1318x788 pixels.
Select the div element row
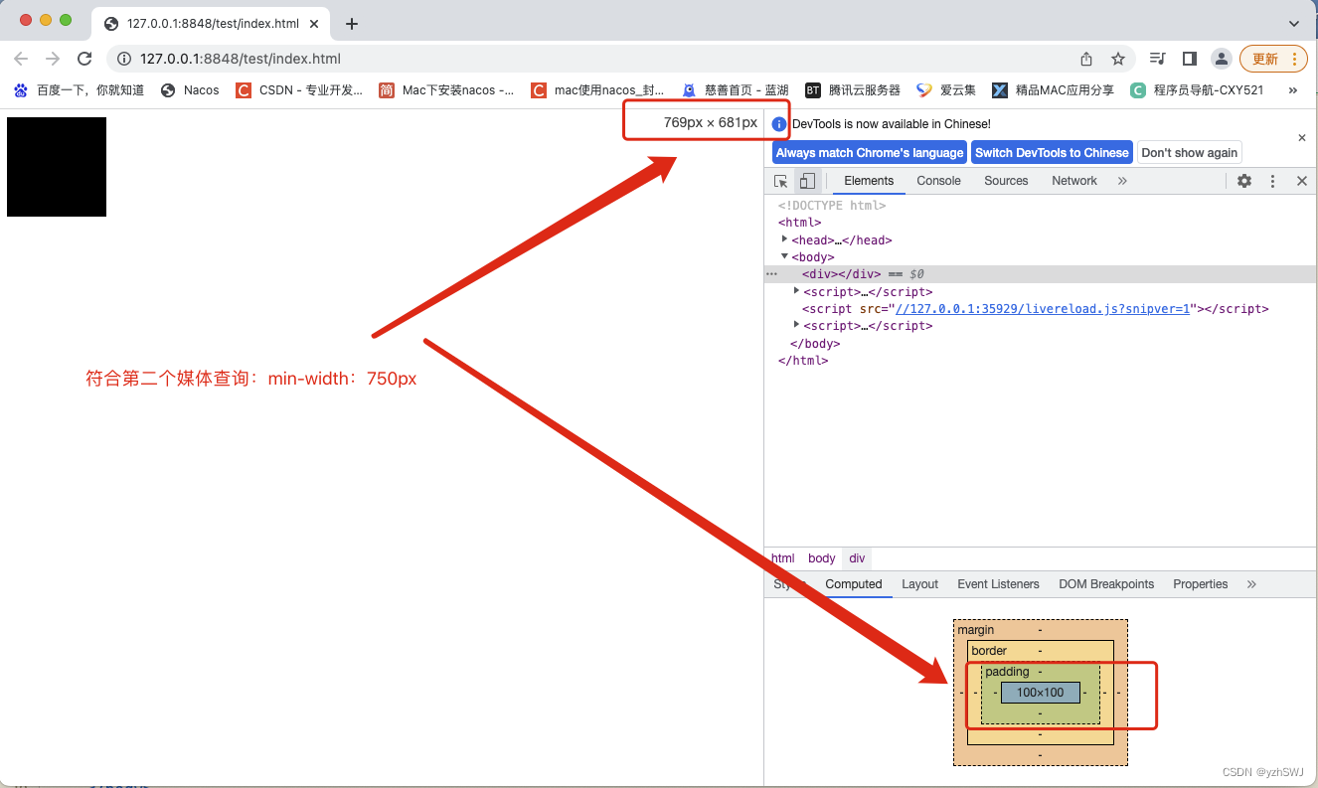coord(1041,274)
